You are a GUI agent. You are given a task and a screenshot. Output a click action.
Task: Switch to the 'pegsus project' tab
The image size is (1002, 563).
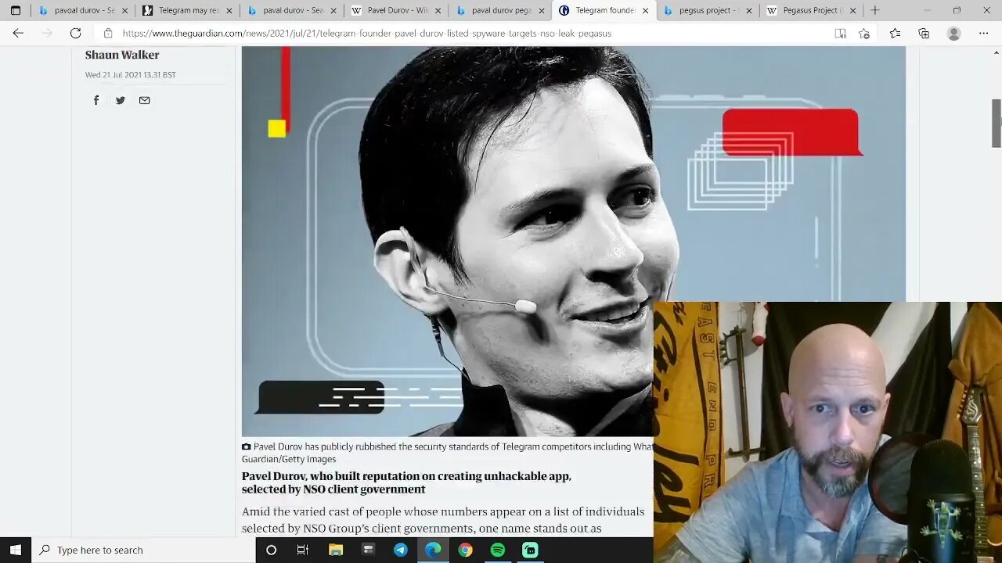[708, 10]
